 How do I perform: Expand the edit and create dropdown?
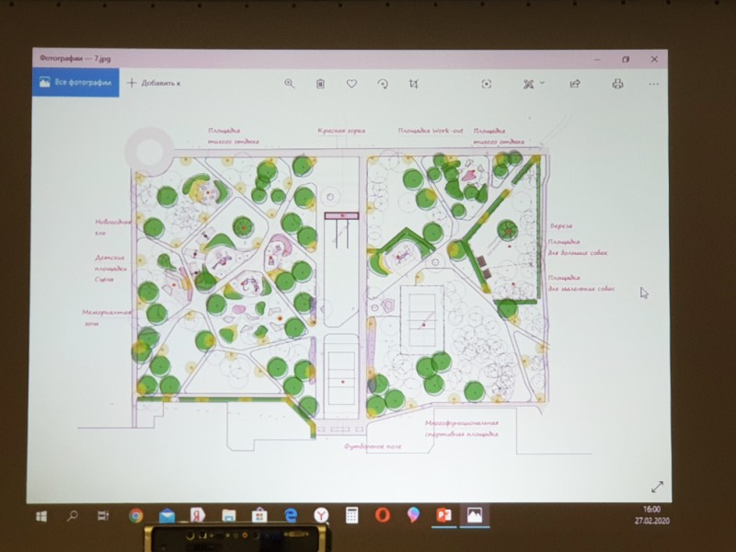click(x=534, y=84)
